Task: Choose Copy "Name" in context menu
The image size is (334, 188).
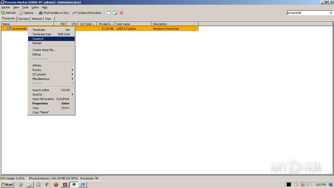Action: (x=51, y=112)
